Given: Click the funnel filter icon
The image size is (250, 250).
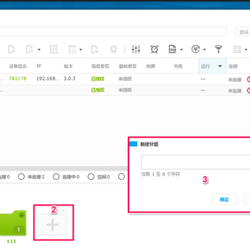Looking at the screenshot, I should 218,49.
